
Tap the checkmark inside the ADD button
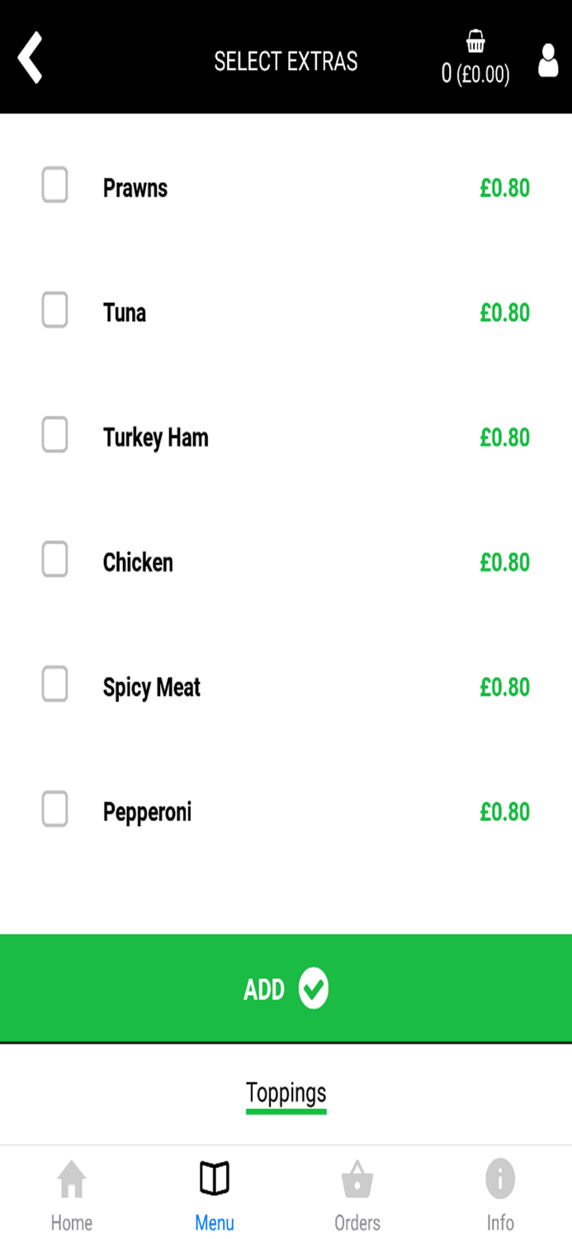pyautogui.click(x=314, y=988)
